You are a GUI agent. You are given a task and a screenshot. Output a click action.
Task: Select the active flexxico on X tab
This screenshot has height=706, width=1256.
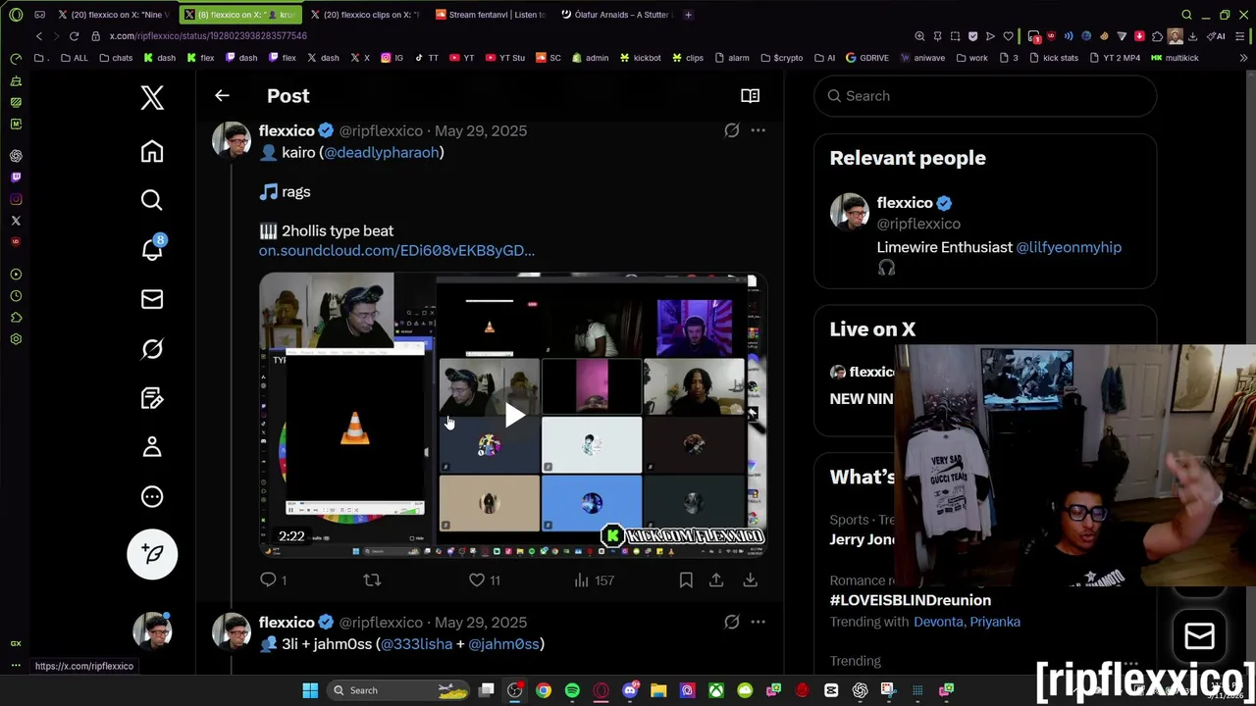(240, 15)
